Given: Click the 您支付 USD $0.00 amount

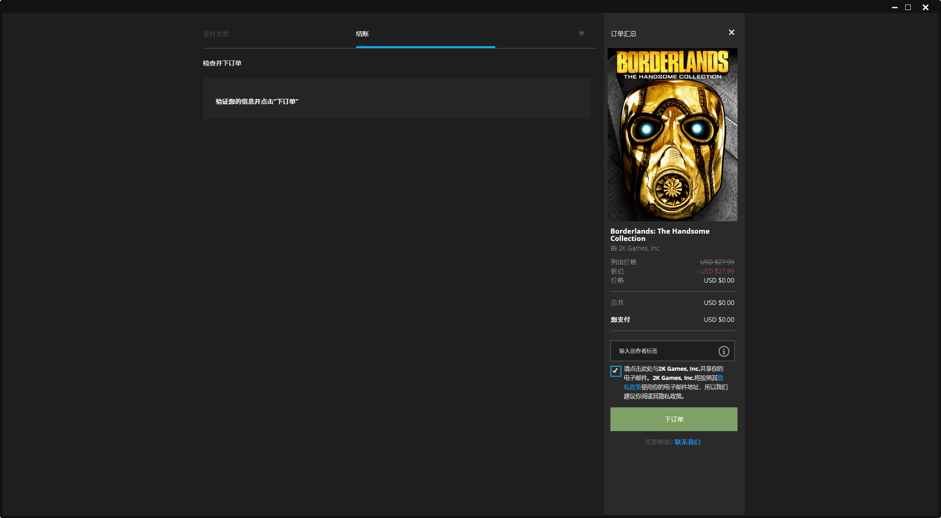Looking at the screenshot, I should 719,320.
